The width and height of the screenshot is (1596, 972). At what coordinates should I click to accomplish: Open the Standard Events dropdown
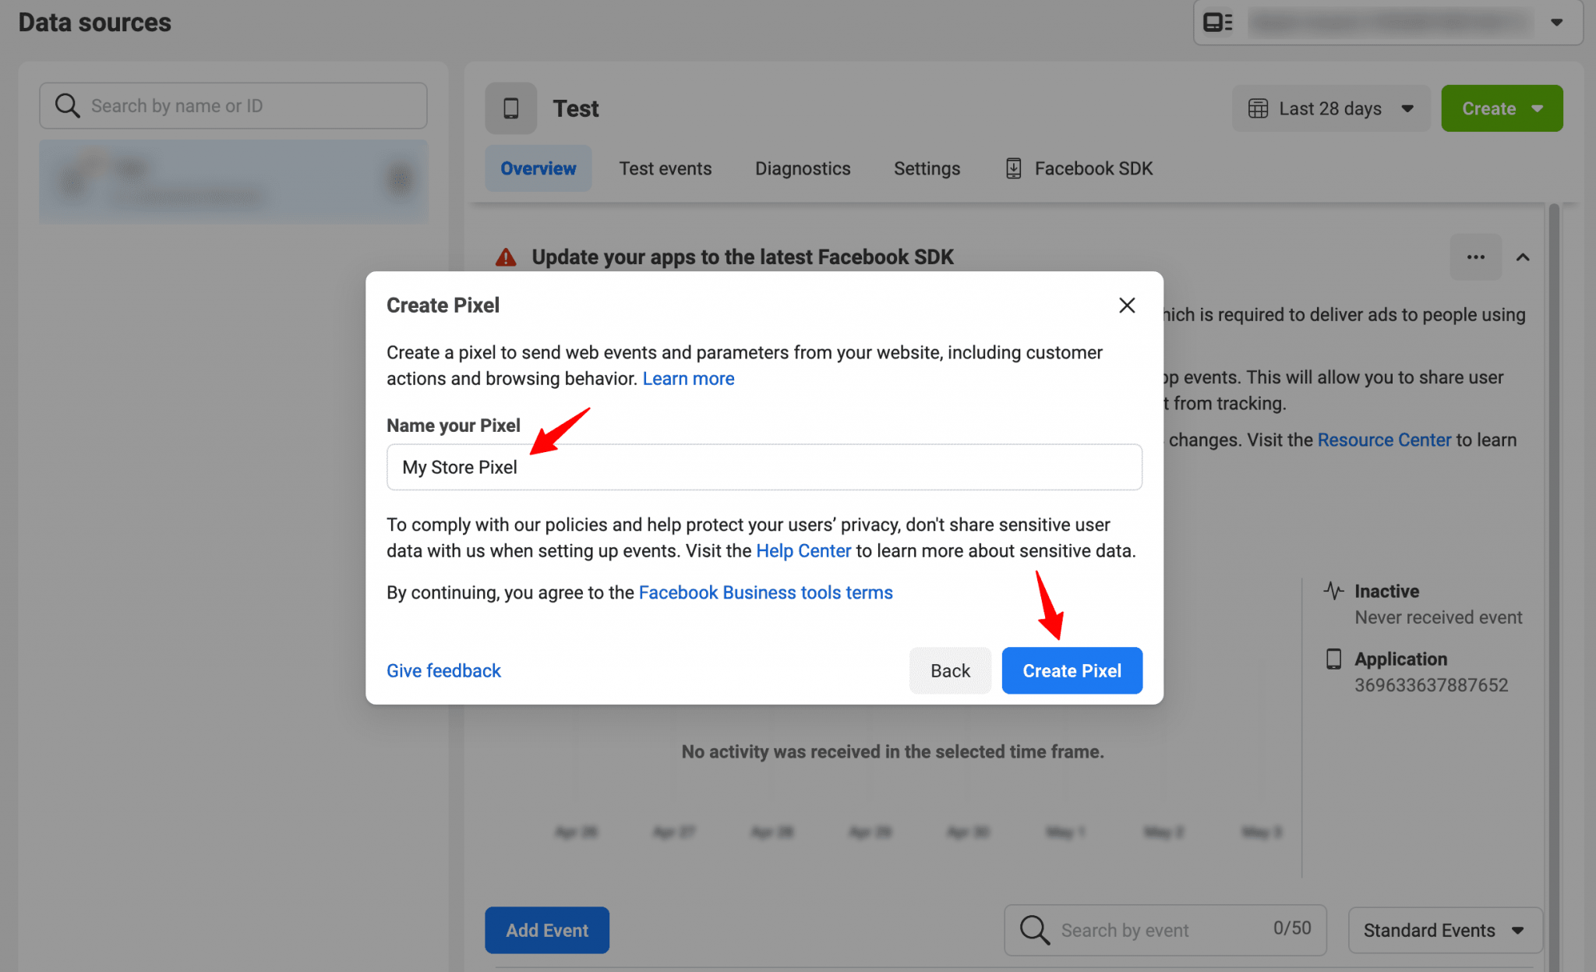(1444, 929)
